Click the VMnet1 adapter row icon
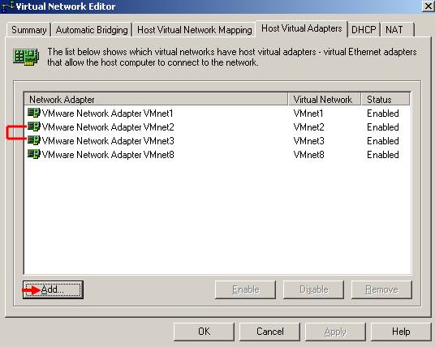 coord(34,113)
